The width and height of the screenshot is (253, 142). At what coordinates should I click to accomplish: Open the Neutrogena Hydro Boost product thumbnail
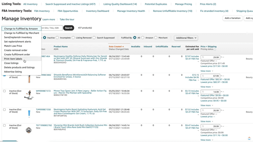(29, 113)
